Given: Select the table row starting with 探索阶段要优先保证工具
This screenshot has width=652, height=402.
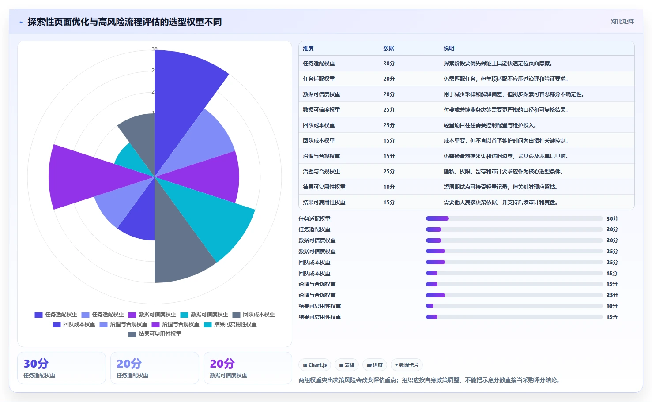Looking at the screenshot, I should pyautogui.click(x=467, y=64).
